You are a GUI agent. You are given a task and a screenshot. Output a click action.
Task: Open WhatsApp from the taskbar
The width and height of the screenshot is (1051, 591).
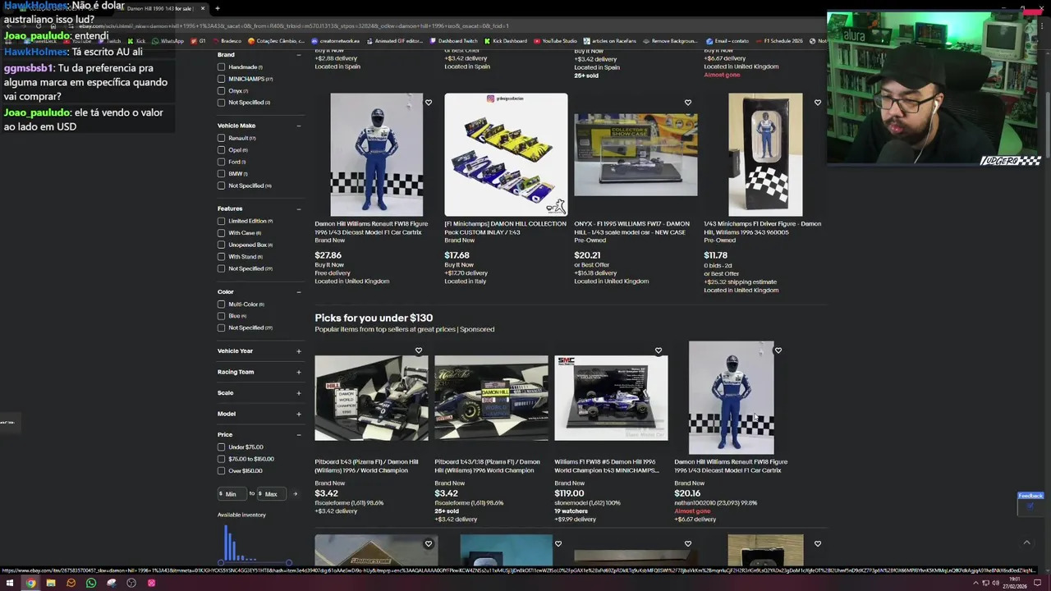click(x=91, y=583)
